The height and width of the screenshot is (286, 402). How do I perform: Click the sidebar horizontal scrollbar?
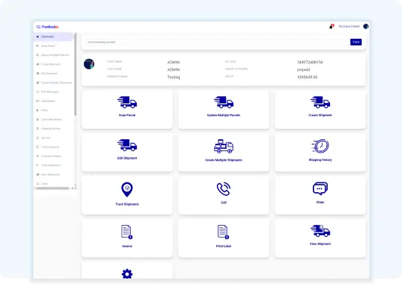(x=53, y=188)
